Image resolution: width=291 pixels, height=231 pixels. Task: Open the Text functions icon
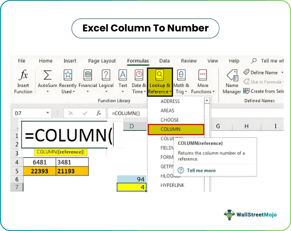pos(123,75)
